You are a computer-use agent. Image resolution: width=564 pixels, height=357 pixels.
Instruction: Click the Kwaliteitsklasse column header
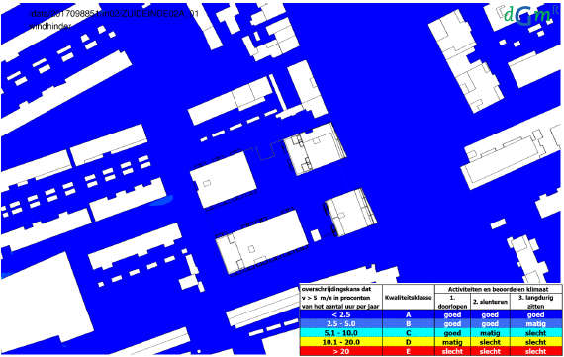tap(409, 298)
